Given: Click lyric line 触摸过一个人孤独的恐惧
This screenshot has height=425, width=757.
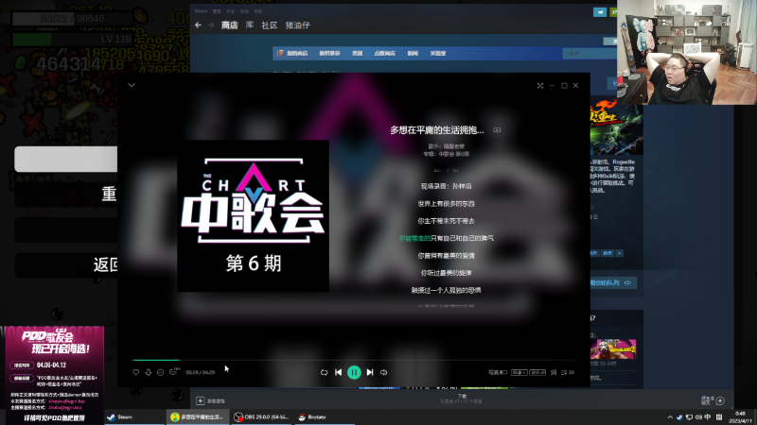Looking at the screenshot, I should click(x=446, y=290).
